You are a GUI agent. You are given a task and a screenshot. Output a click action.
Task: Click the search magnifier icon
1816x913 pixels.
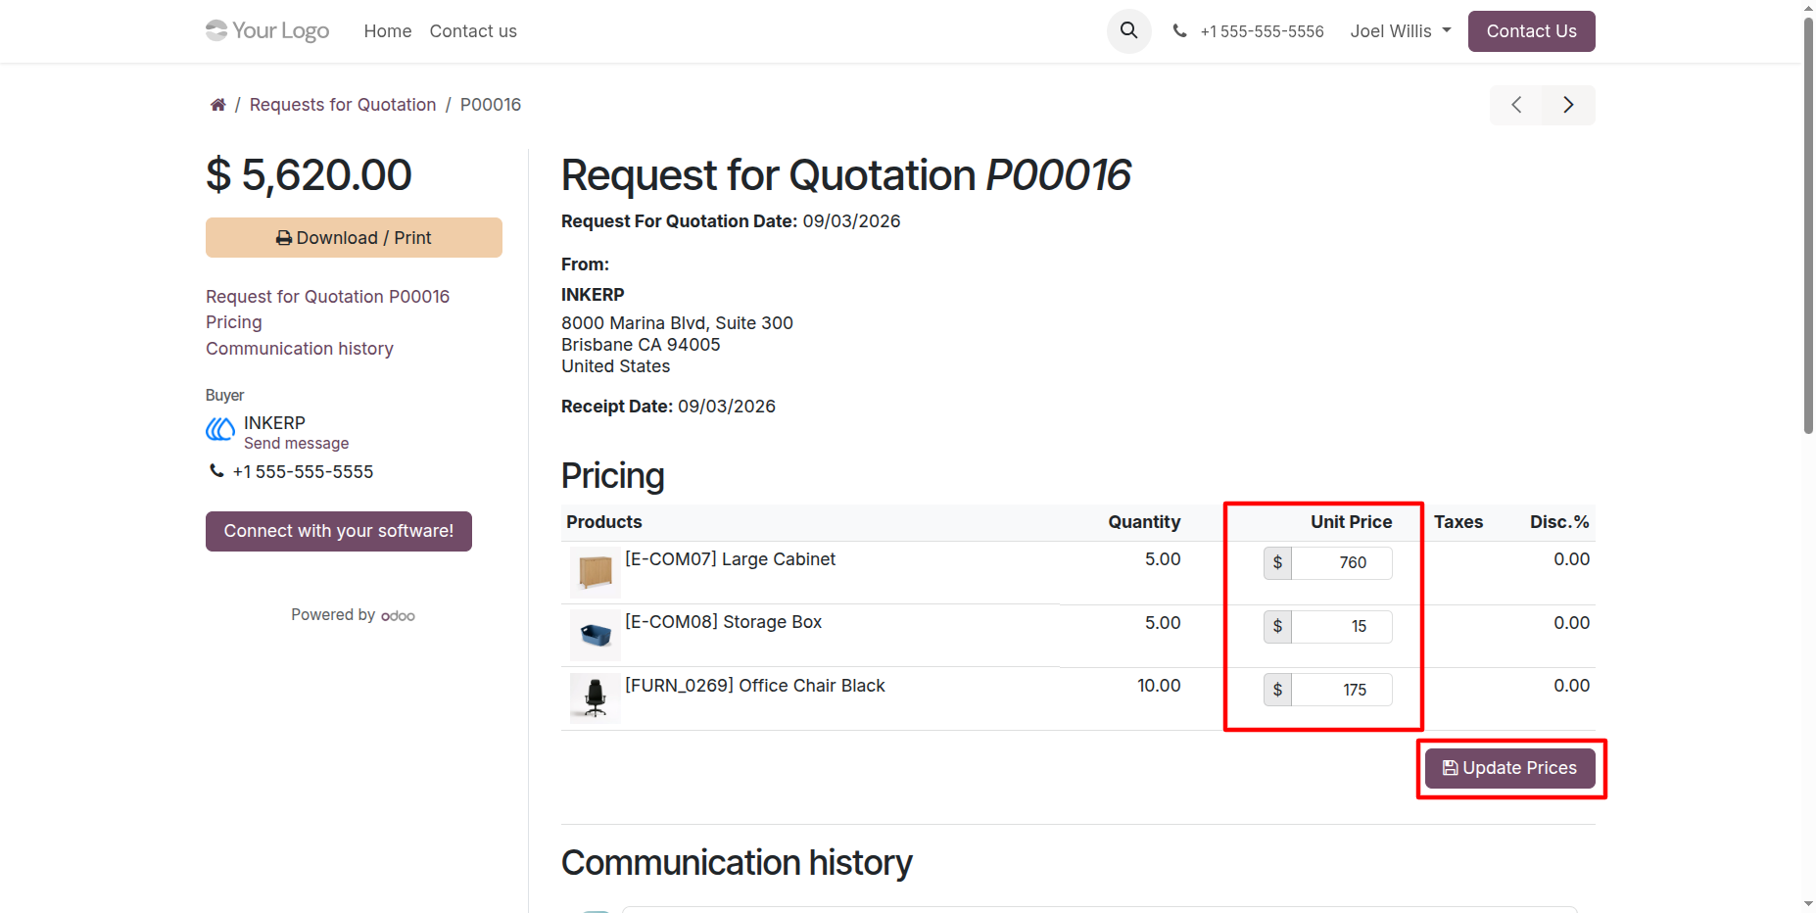(1128, 31)
